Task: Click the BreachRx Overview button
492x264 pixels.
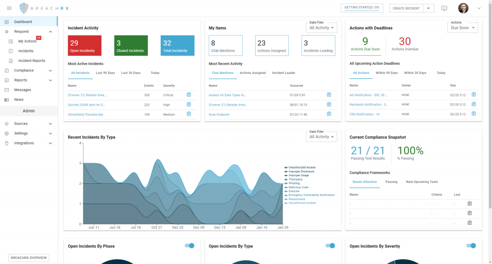Action: coord(29,258)
